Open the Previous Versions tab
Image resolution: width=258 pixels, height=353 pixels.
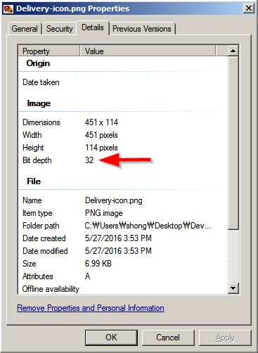[x=142, y=29]
